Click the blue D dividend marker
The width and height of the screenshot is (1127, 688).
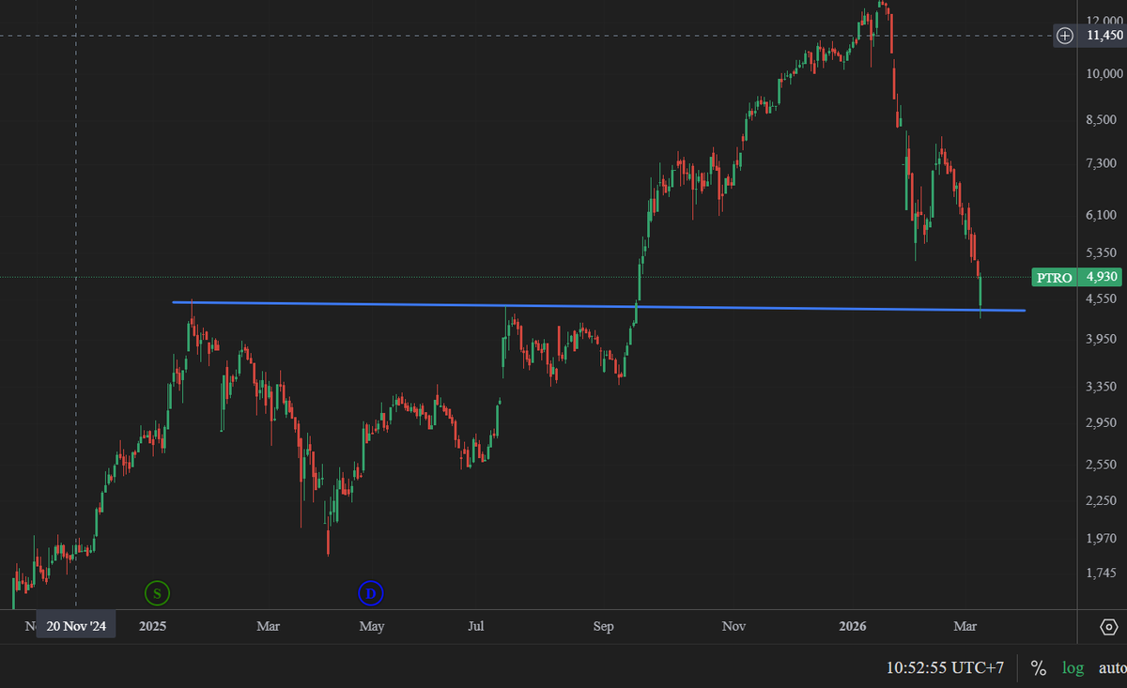coord(371,593)
